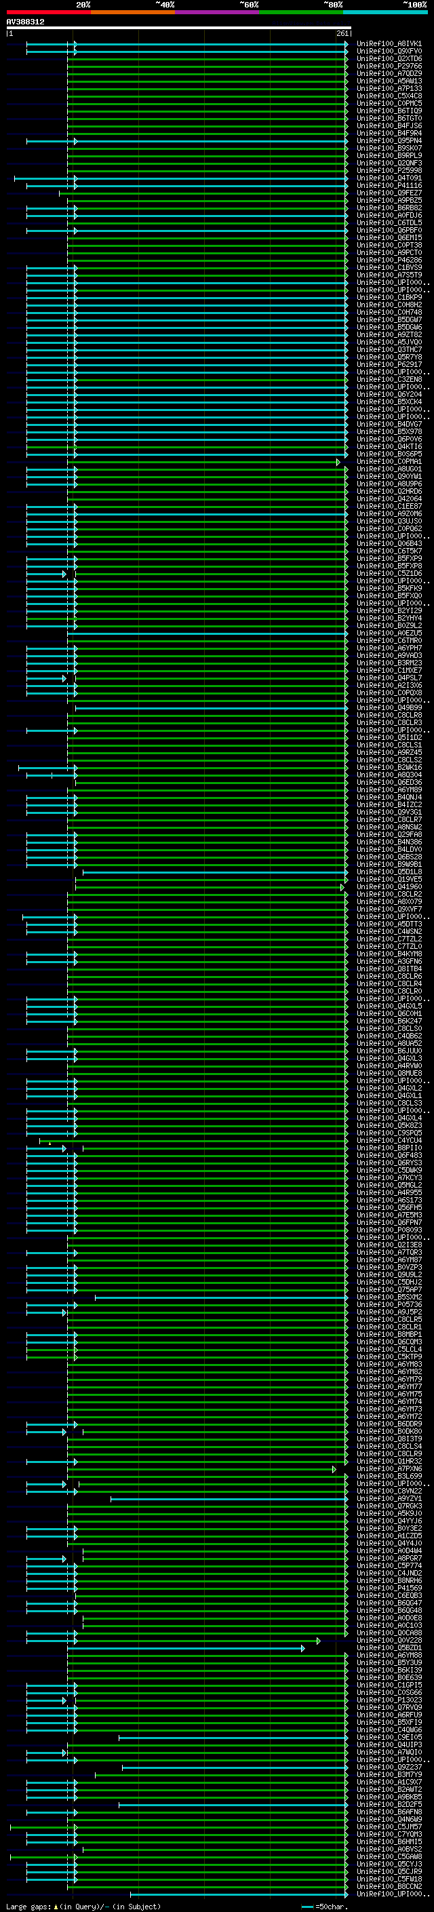Click the orange ~40% identity legend segment
Image resolution: width=434 pixels, height=1912 pixels.
click(x=133, y=12)
